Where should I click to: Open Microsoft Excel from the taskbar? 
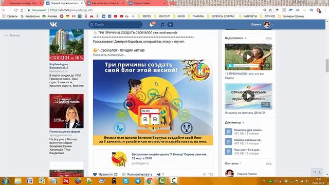coord(42,181)
